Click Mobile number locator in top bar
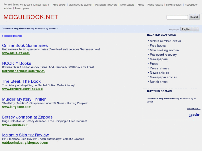This screenshot has height=151, width=202. coord(37,5)
